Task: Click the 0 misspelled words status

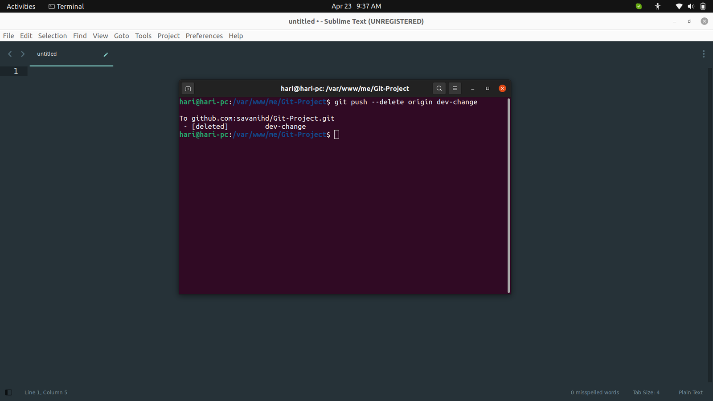Action: click(594, 393)
